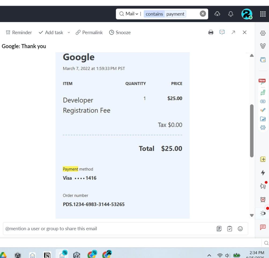Open the cloud sync status icon
The image size is (269, 258).
click(217, 14)
